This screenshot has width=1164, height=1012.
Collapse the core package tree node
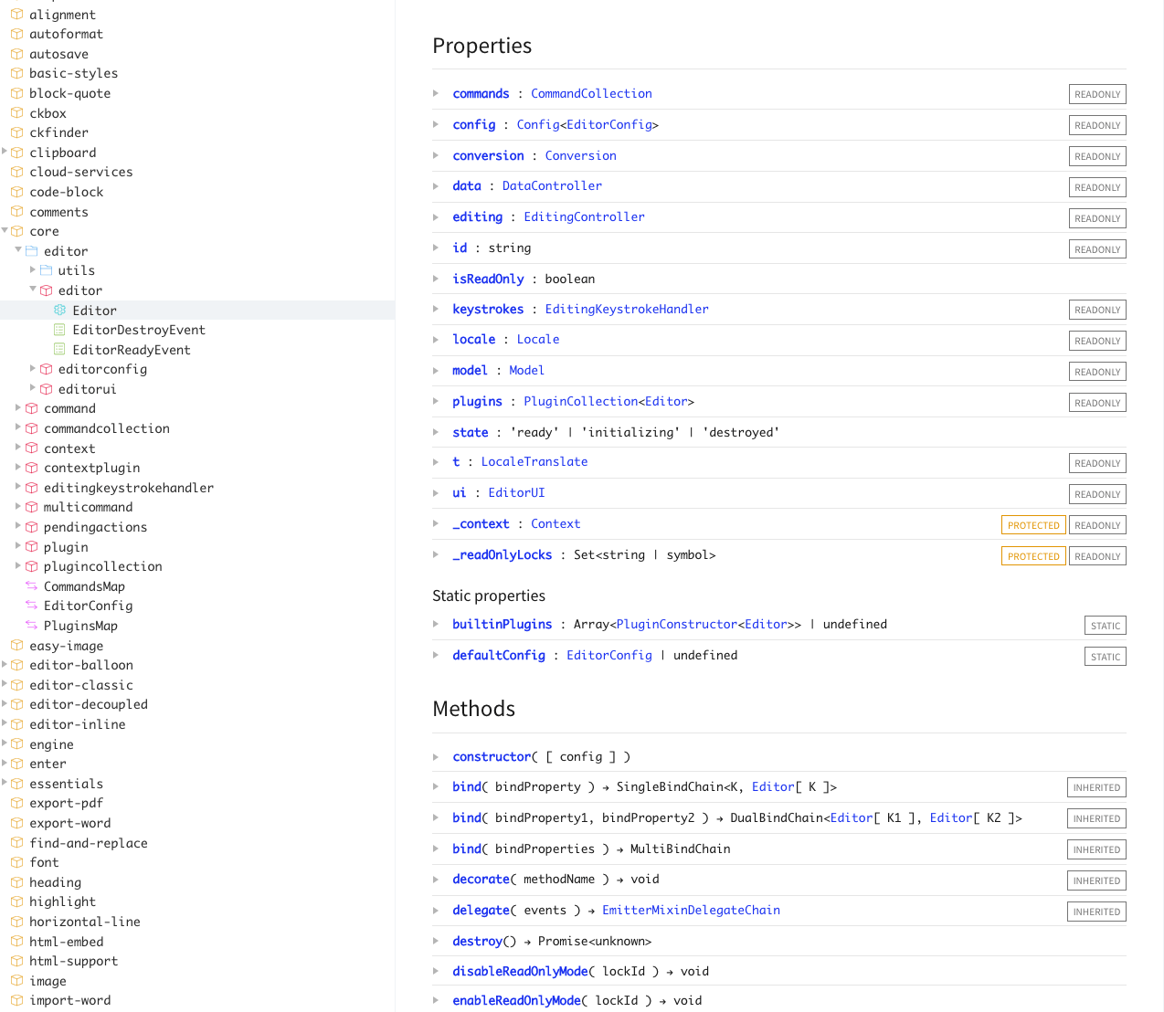point(5,230)
